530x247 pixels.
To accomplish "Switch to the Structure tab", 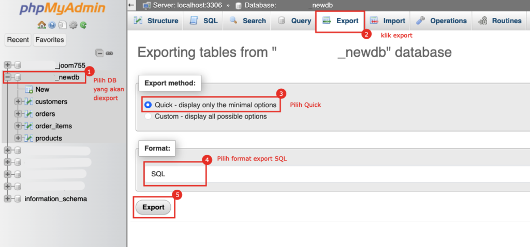I will 156,21.
